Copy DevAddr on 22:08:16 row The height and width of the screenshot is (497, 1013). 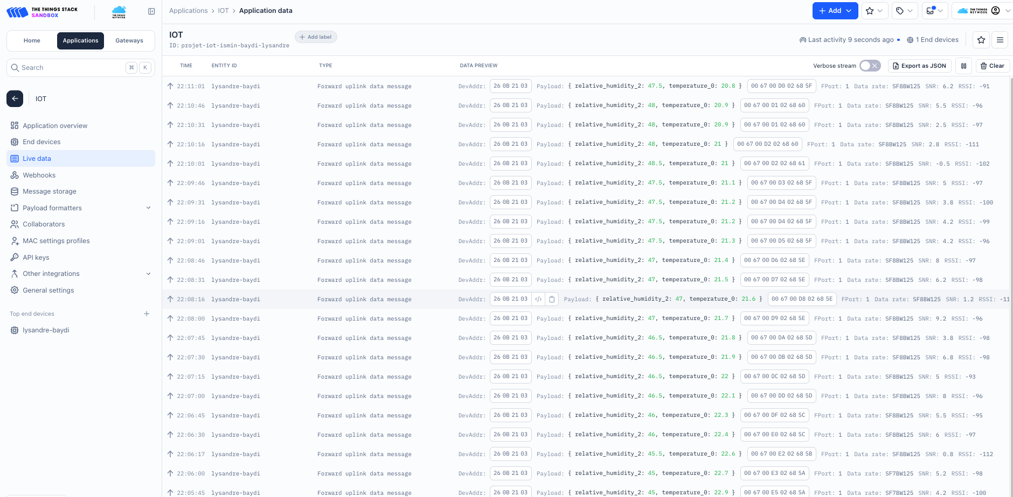tap(552, 299)
